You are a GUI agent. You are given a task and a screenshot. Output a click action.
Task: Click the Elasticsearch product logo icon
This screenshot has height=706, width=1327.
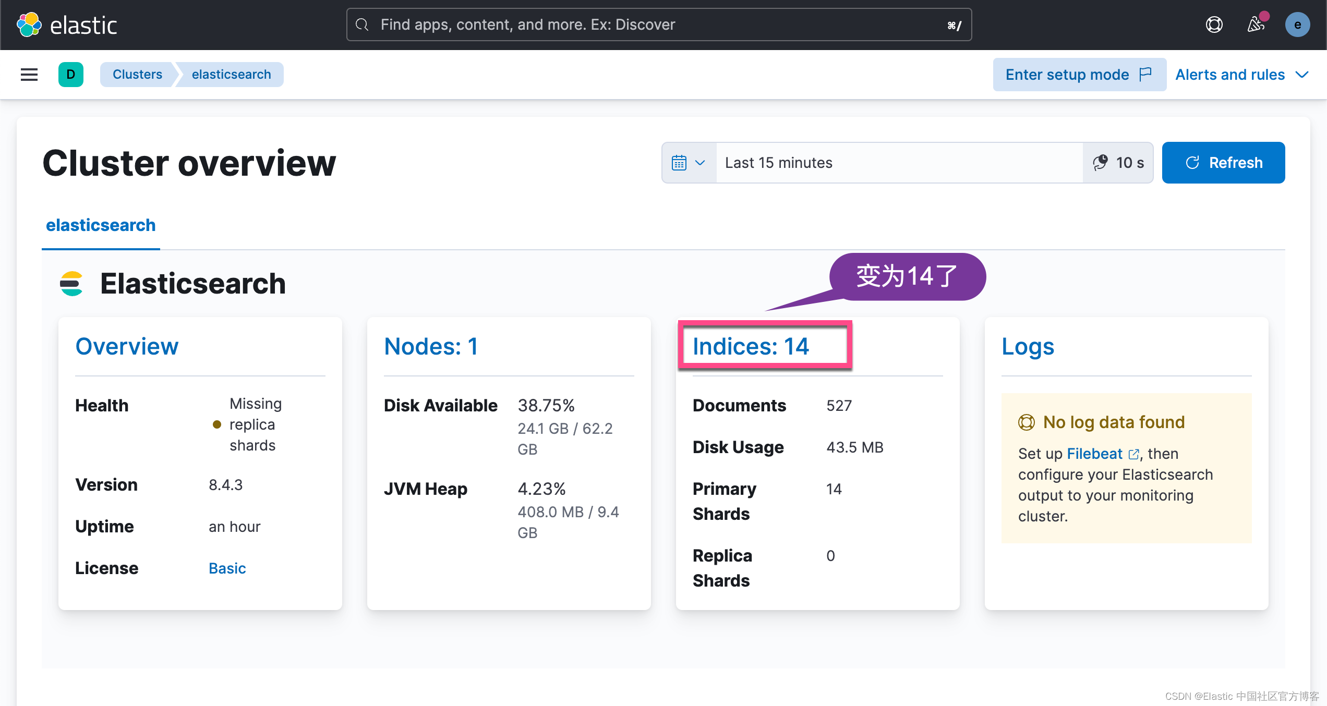click(71, 283)
